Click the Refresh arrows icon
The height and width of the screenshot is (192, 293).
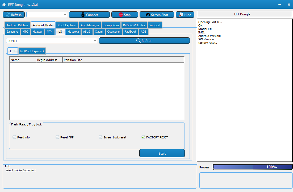pos(8,15)
